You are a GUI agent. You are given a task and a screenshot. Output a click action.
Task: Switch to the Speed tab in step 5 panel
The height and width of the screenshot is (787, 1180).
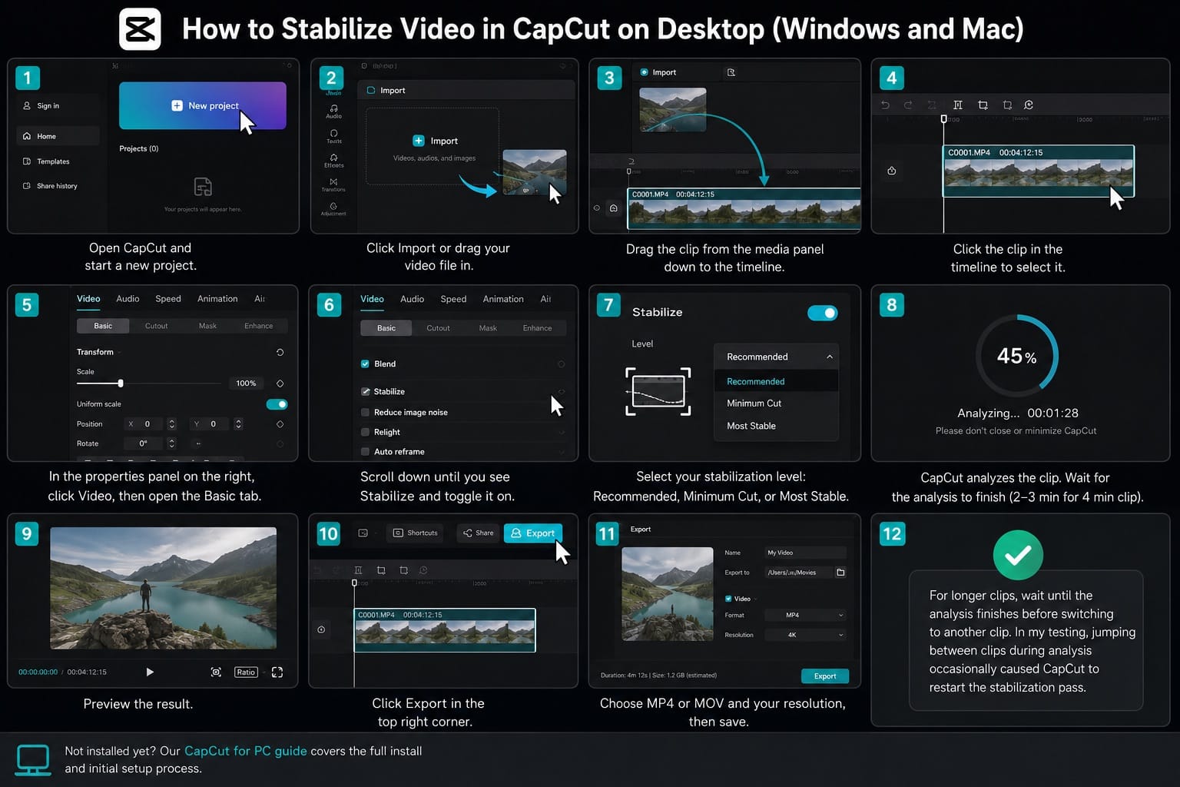click(x=168, y=299)
